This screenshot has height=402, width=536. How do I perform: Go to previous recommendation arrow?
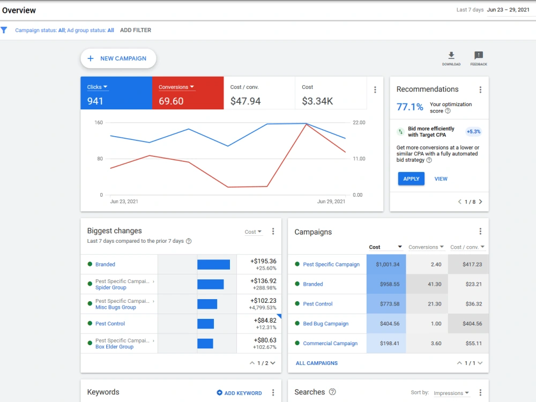pos(460,202)
